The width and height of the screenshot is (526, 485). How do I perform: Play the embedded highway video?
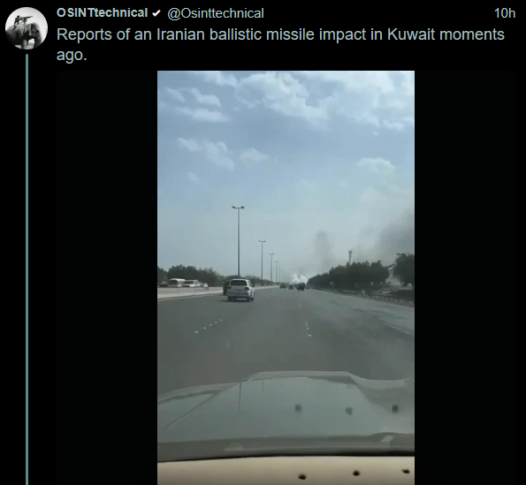pyautogui.click(x=286, y=278)
